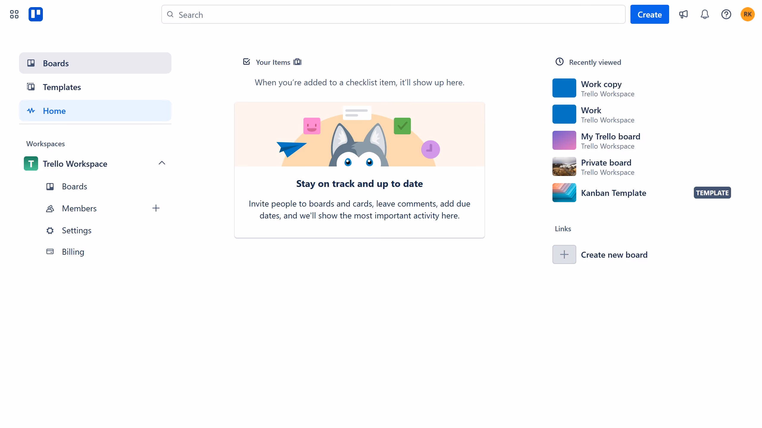The height and width of the screenshot is (428, 762).
Task: Open My Trello board purple thumbnail
Action: 564,140
